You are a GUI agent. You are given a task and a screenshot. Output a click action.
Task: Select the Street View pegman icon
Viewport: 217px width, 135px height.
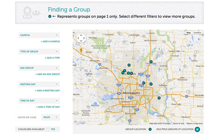pos(81,50)
